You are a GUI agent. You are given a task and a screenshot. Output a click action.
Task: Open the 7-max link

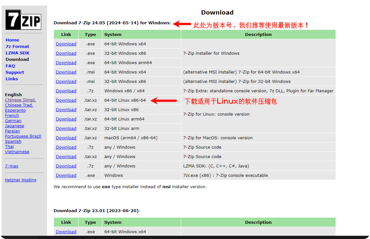click(x=12, y=166)
